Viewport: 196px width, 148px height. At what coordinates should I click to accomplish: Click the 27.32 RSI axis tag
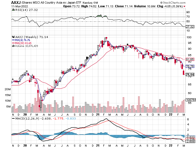coord(190,27)
